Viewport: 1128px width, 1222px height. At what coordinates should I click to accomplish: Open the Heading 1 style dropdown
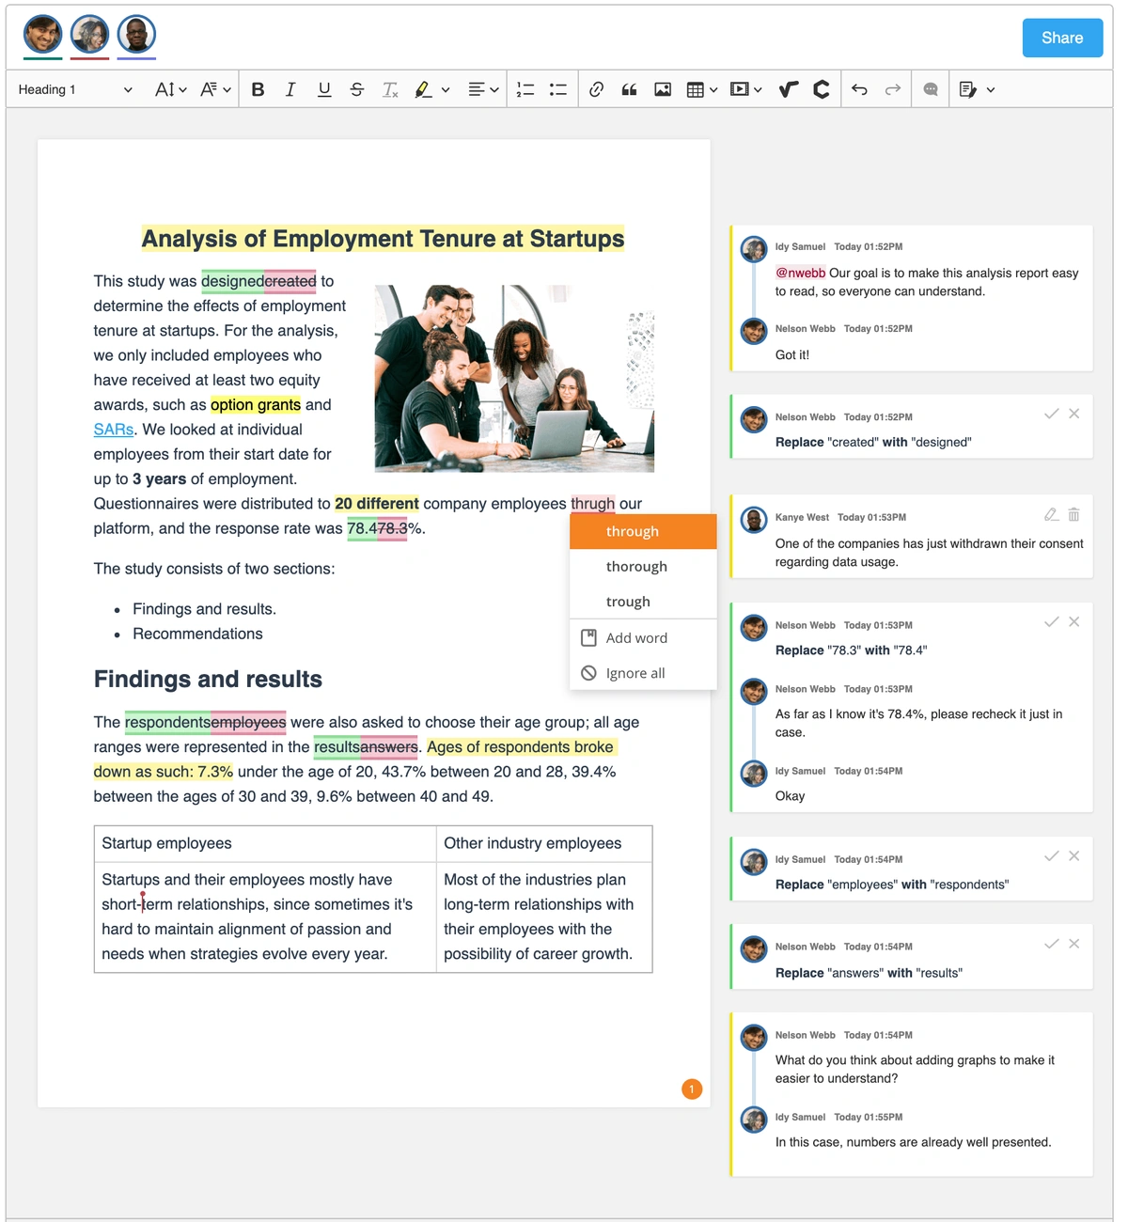75,89
